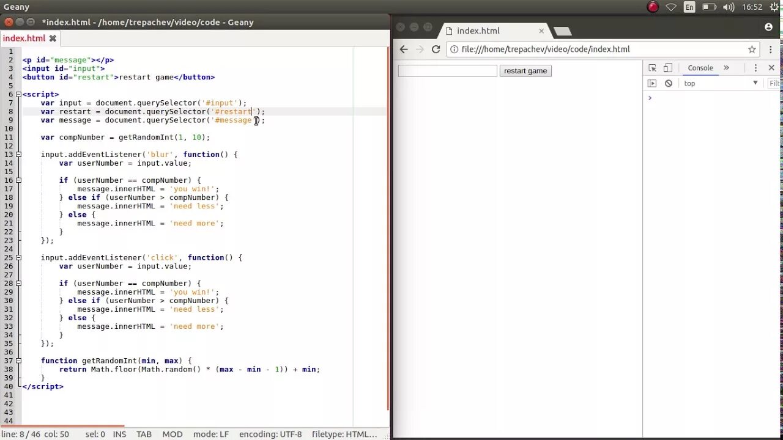The height and width of the screenshot is (440, 783).
Task: Click the Chrome forward arrow
Action: [420, 50]
